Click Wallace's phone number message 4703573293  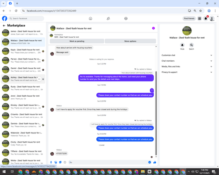61,154
